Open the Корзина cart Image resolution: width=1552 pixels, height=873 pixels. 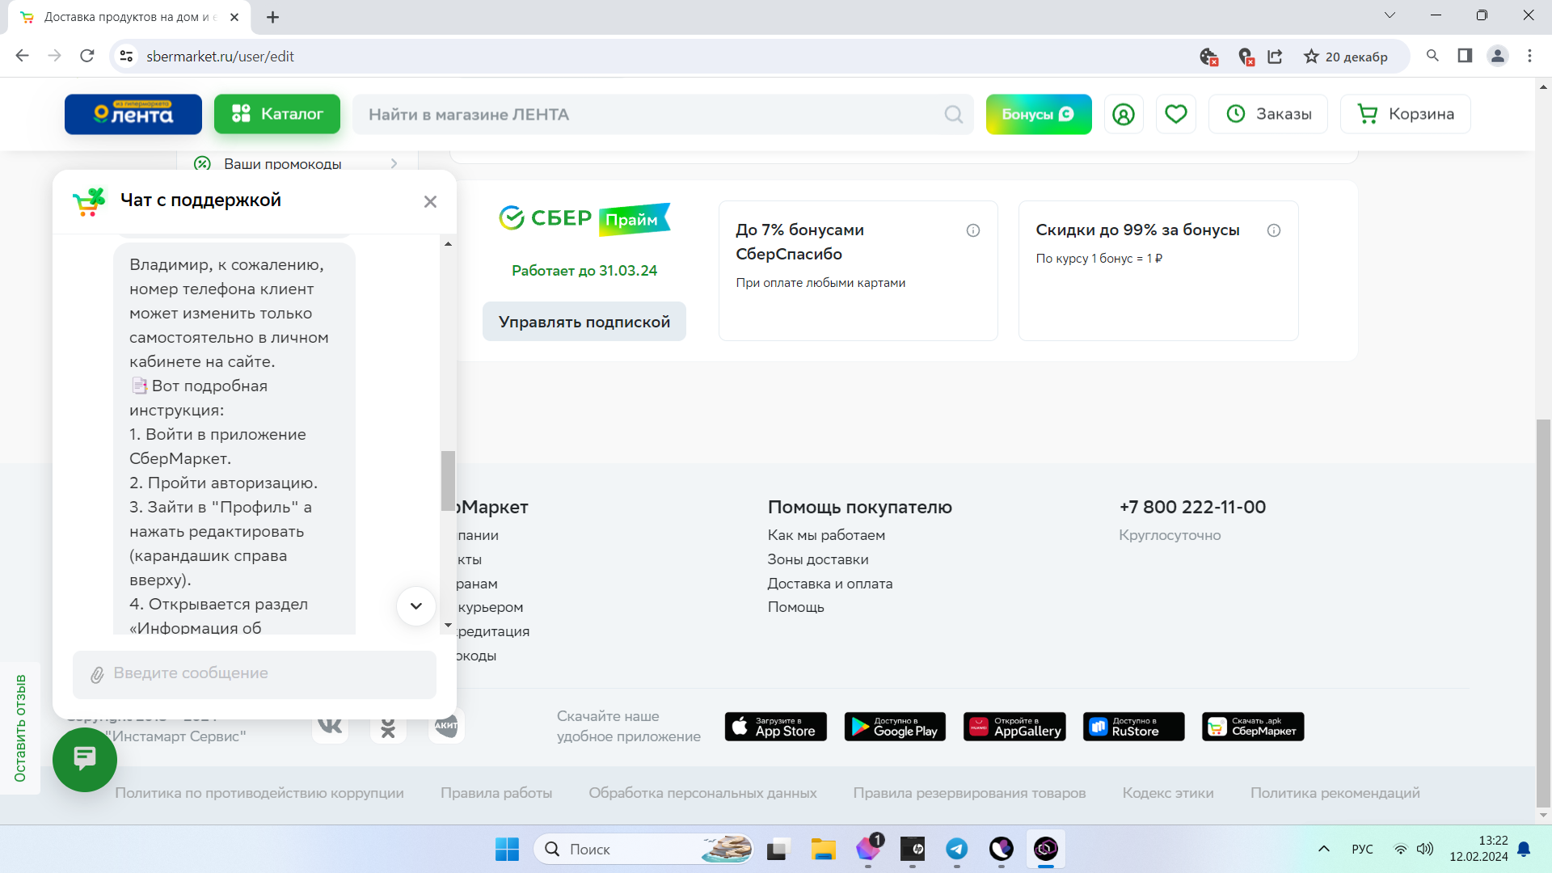pos(1406,114)
